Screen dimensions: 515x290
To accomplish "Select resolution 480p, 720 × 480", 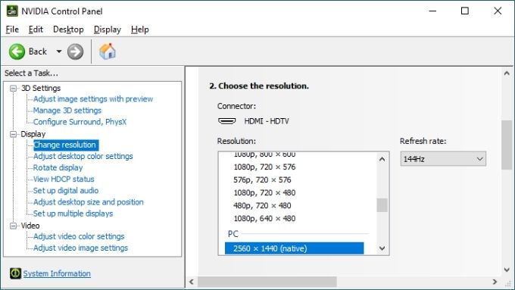I will 262,206.
